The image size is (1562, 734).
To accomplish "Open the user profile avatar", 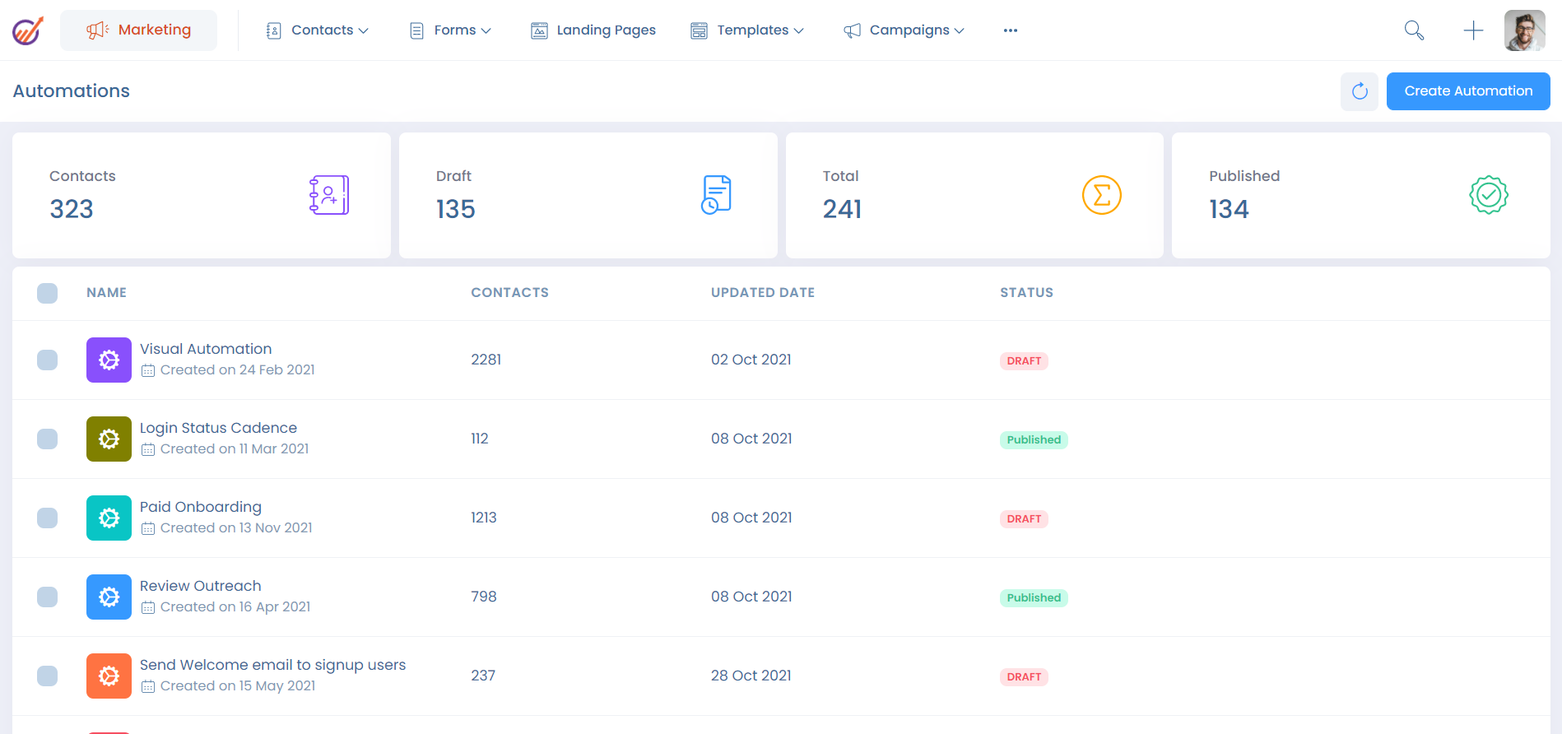I will (1524, 30).
